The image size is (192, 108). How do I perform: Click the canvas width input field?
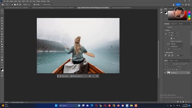[173, 33]
